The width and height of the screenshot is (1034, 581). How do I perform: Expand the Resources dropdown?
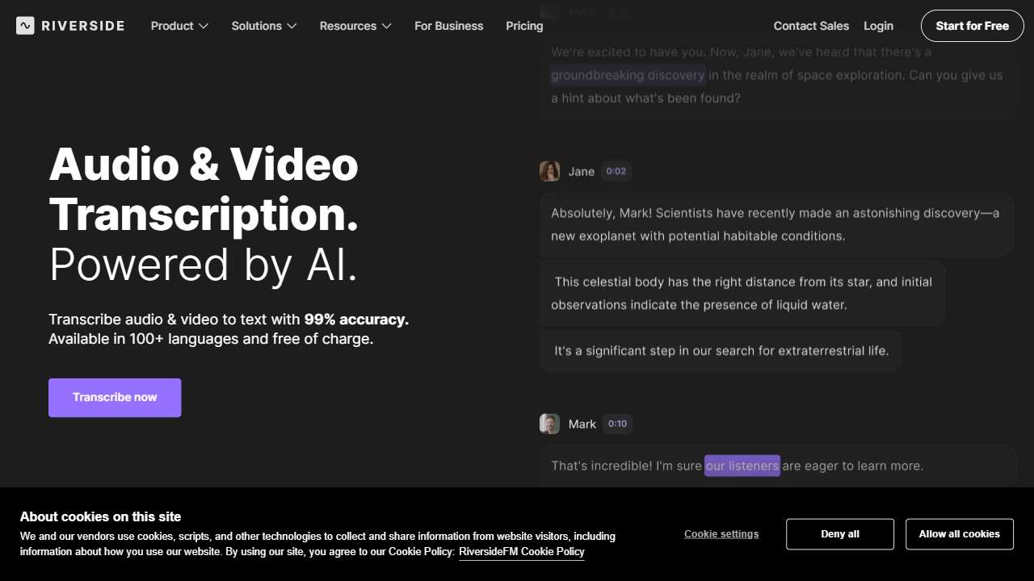[x=355, y=26]
